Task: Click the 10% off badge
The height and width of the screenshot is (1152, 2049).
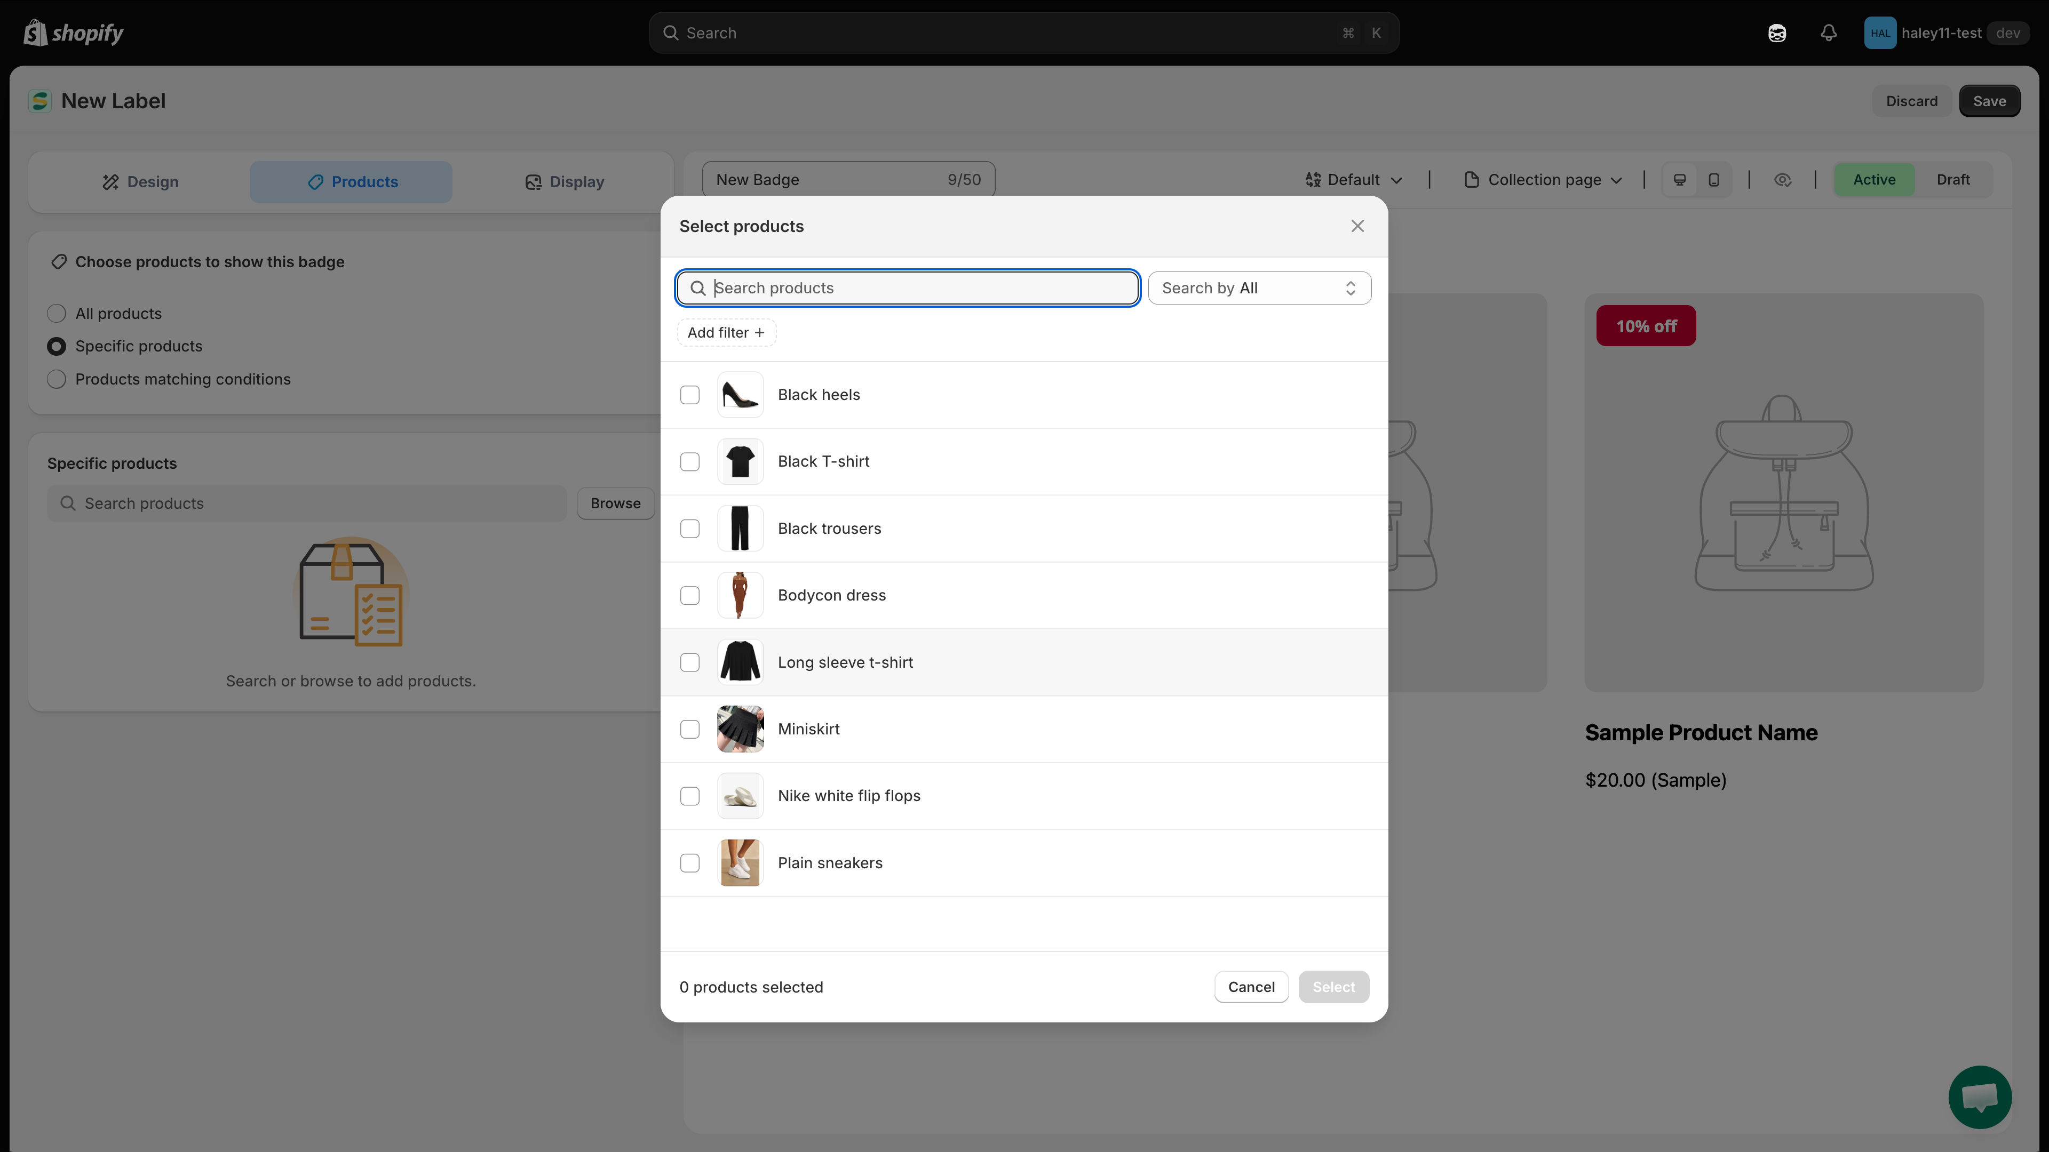Action: pos(1646,326)
